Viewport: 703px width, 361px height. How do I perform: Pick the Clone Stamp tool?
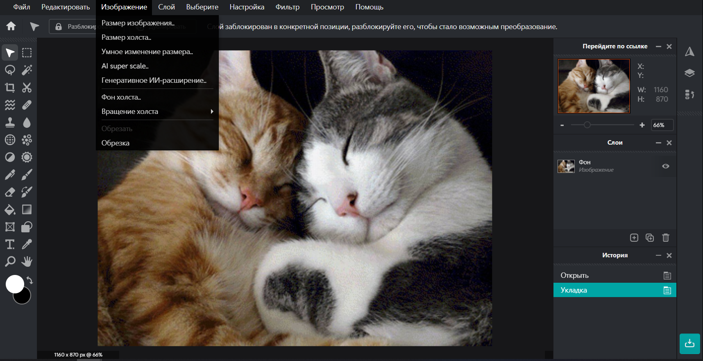(x=10, y=123)
